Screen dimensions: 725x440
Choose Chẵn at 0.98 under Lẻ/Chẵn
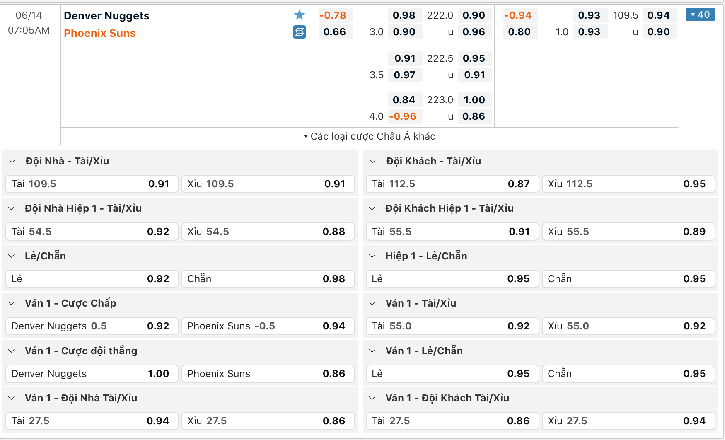point(268,279)
